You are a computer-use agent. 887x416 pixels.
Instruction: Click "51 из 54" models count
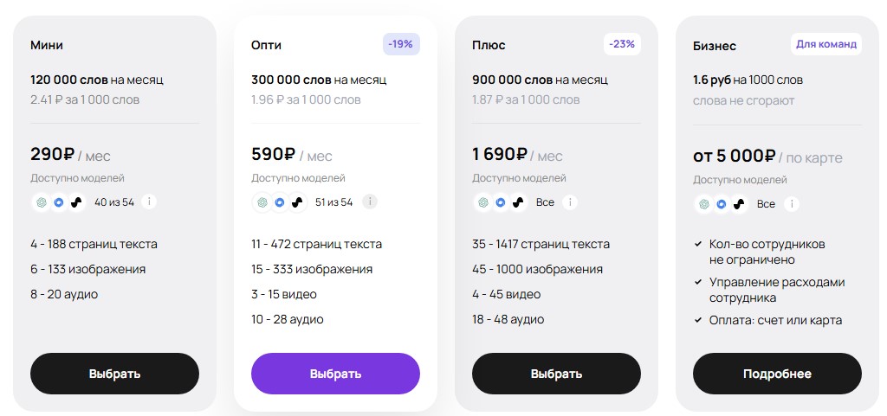(x=334, y=202)
